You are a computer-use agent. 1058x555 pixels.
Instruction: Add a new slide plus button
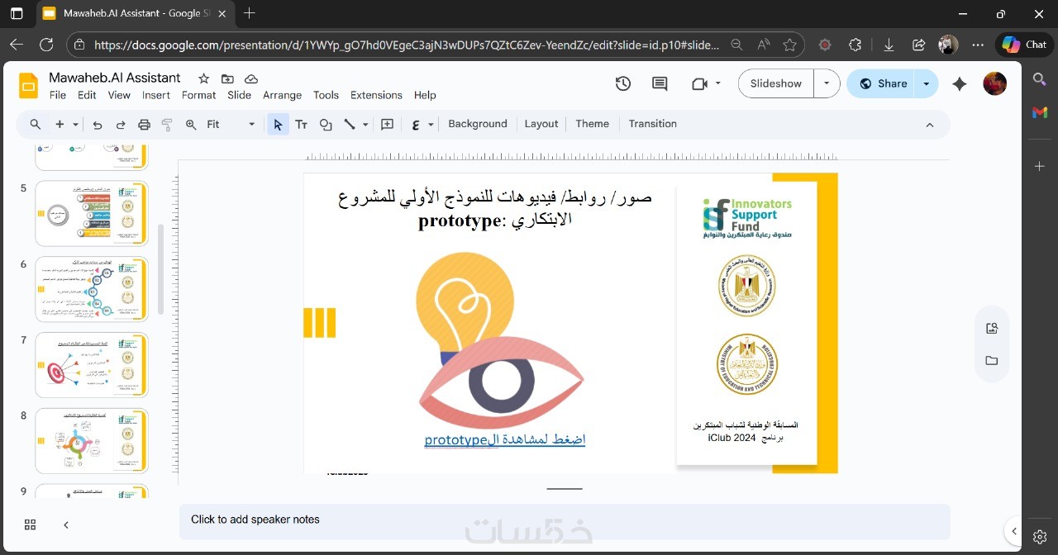click(60, 124)
